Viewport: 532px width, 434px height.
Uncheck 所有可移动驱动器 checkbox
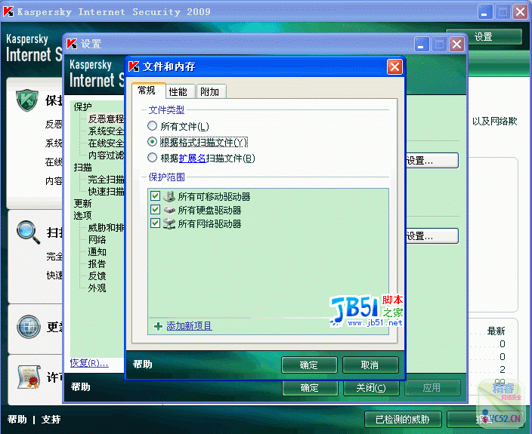coord(155,195)
